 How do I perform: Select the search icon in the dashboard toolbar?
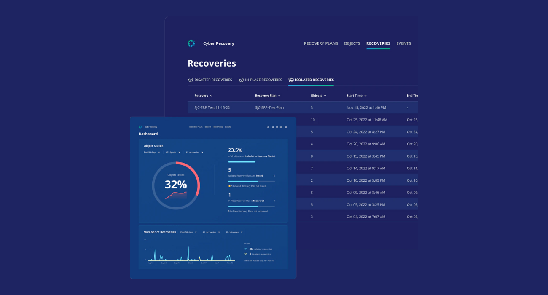(x=268, y=127)
